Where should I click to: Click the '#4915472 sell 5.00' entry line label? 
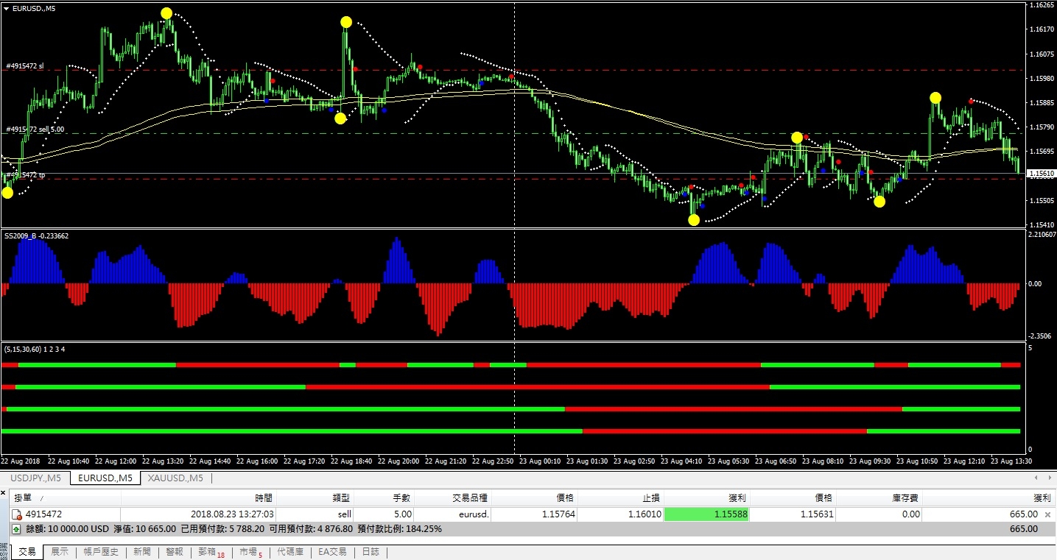(35, 129)
